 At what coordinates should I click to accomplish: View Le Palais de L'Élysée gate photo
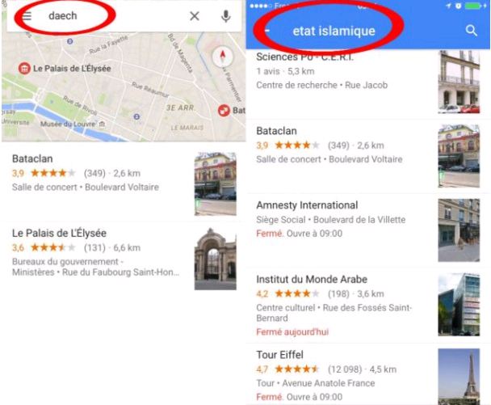click(x=216, y=259)
